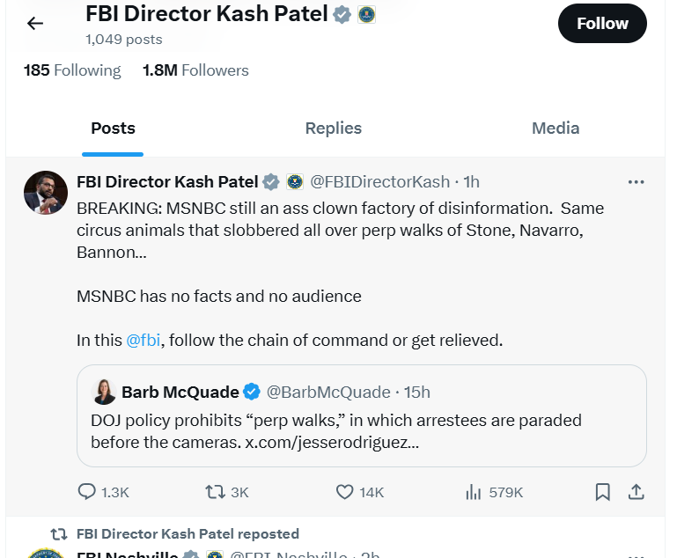Click the @fbi mention link
The height and width of the screenshot is (558, 677).
tap(143, 340)
